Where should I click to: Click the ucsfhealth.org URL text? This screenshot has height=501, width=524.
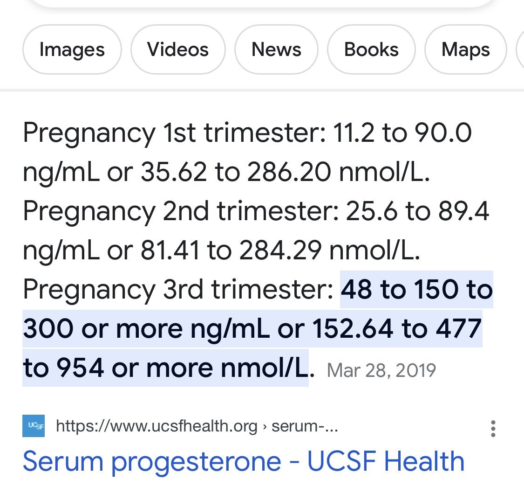tap(157, 426)
